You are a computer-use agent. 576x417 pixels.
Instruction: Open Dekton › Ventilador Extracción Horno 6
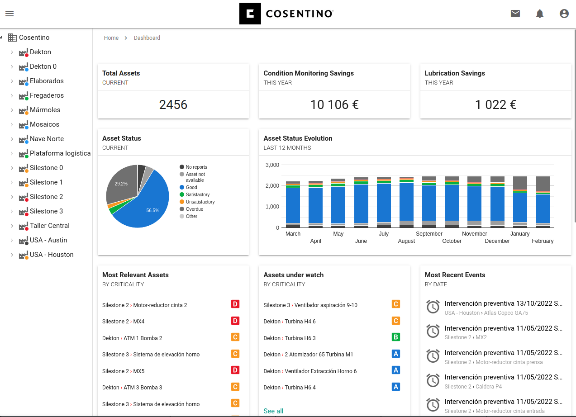point(310,371)
